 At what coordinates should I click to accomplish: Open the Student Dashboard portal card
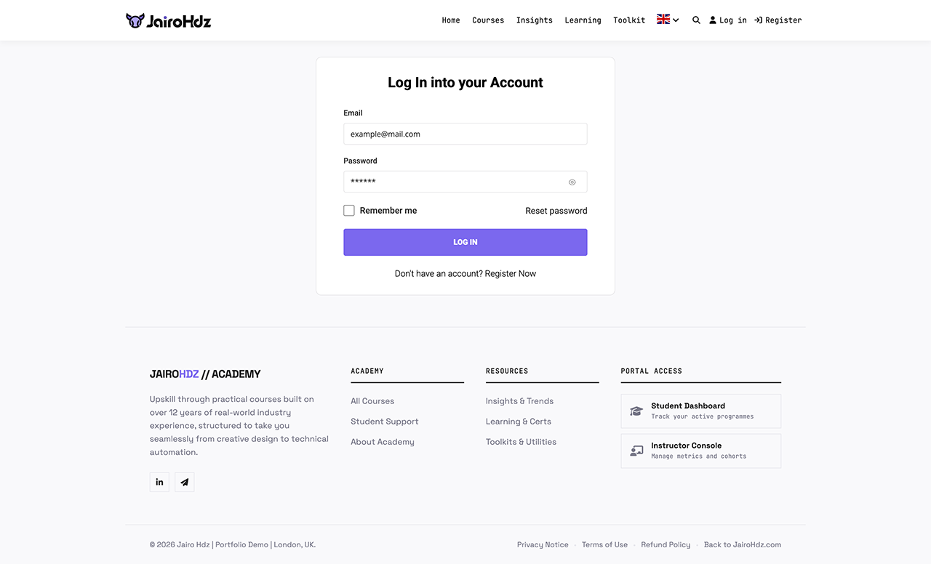click(x=701, y=411)
